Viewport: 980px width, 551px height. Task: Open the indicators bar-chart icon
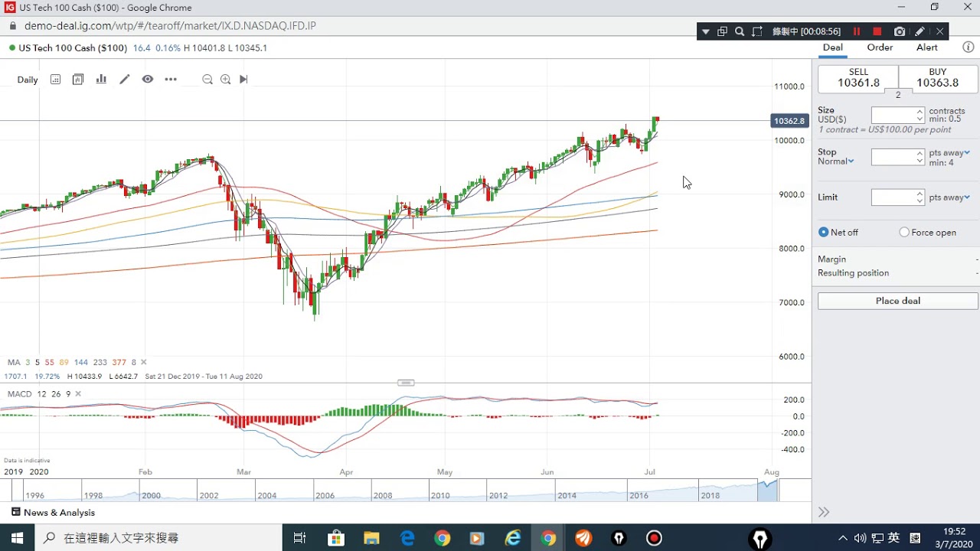pyautogui.click(x=101, y=80)
